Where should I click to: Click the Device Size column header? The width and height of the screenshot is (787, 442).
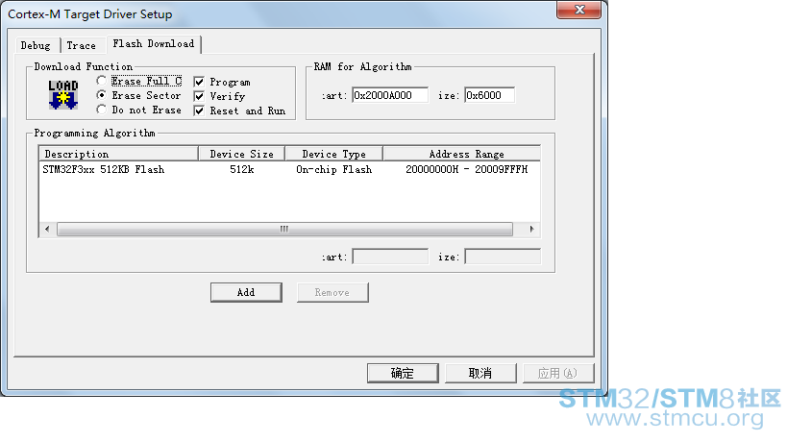[241, 154]
